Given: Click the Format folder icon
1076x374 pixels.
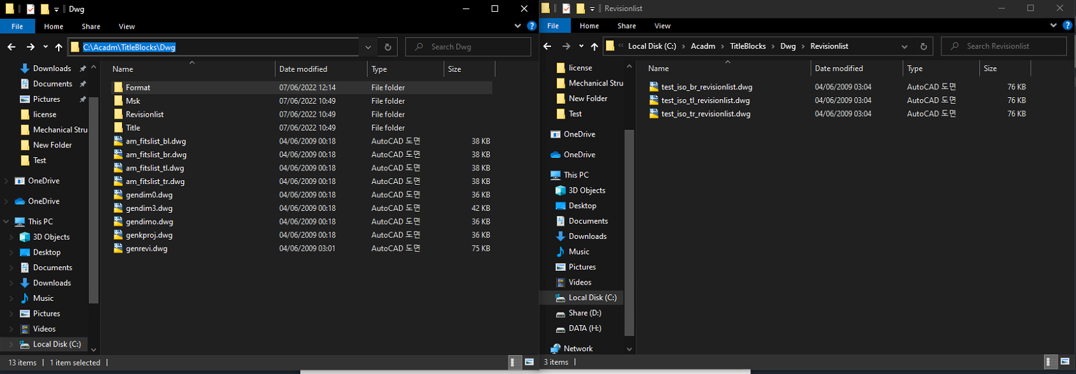Looking at the screenshot, I should tap(118, 87).
